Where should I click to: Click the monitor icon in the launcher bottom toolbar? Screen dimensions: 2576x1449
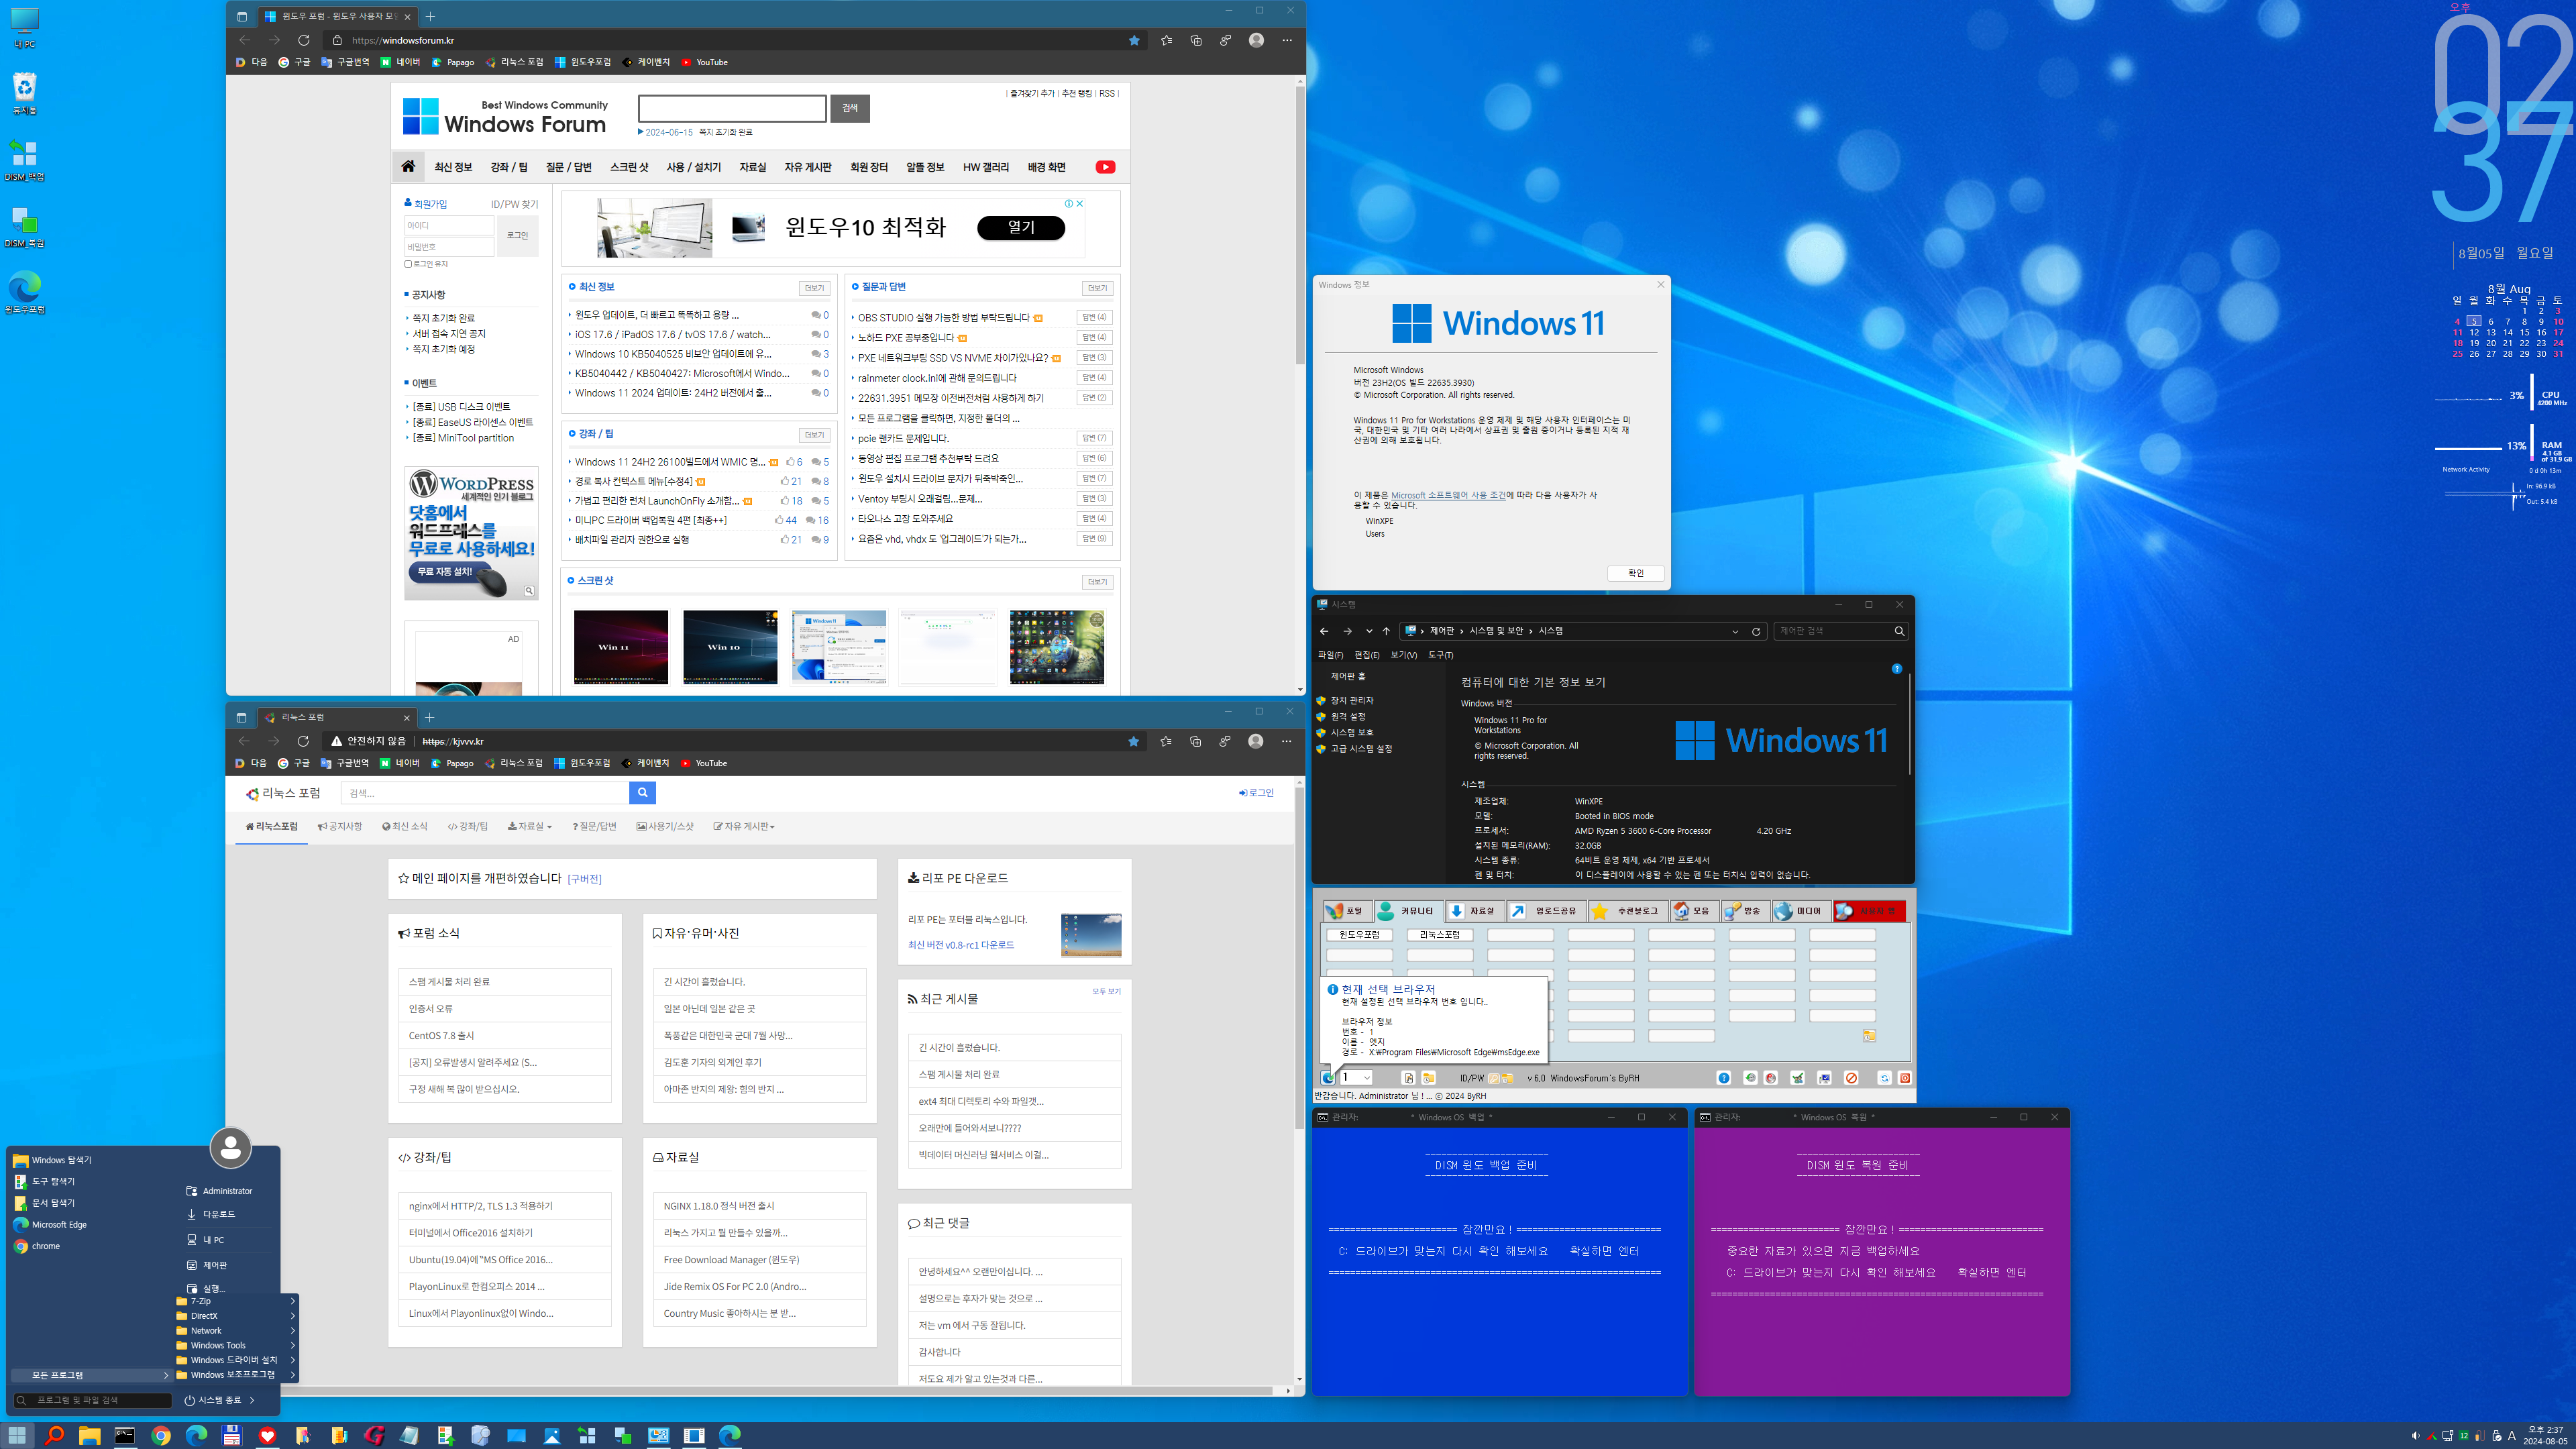coord(1824,1078)
